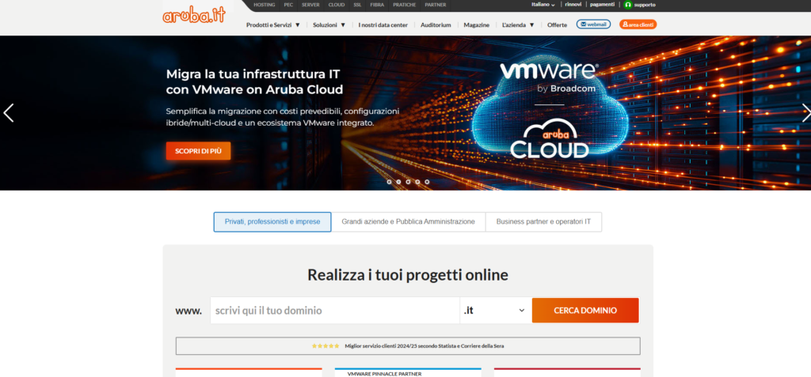Open Offerte menu item

coord(557,25)
